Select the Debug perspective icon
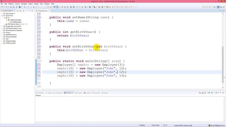The width and height of the screenshot is (226, 127). pyautogui.click(x=221, y=7)
